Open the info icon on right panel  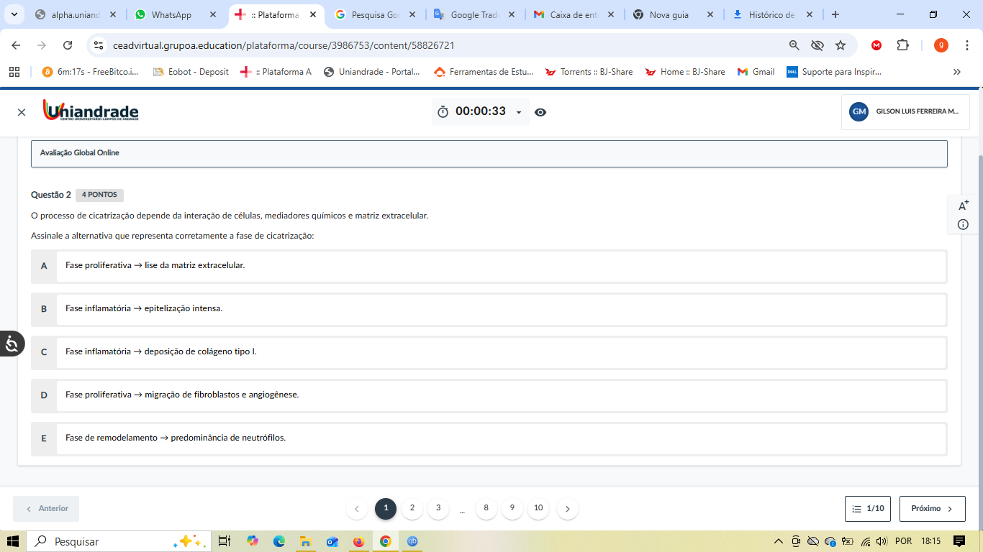[963, 225]
